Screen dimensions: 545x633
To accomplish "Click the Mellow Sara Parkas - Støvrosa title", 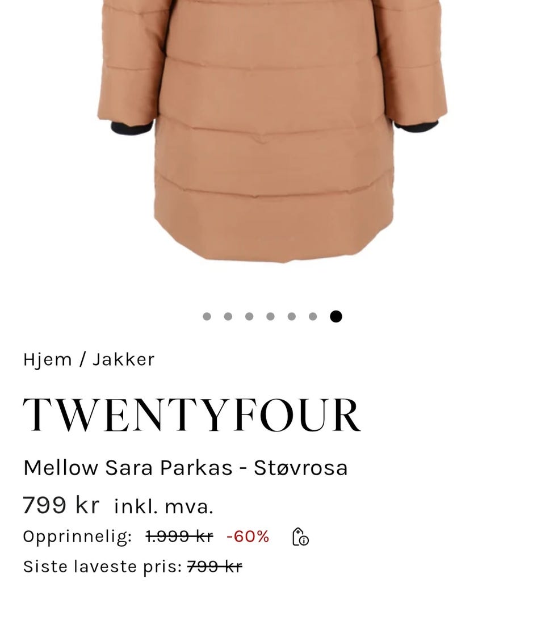I will [185, 468].
